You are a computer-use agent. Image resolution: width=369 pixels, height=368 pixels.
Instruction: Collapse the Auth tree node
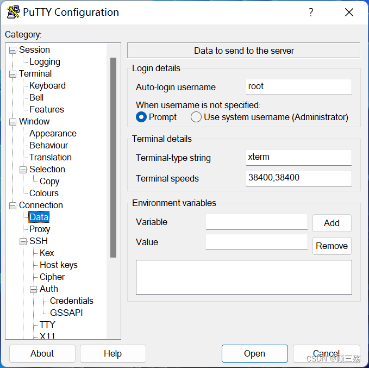(x=33, y=289)
